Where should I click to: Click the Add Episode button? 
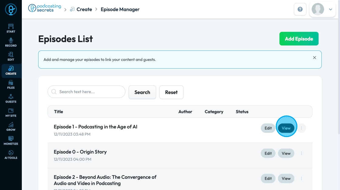[x=299, y=39]
